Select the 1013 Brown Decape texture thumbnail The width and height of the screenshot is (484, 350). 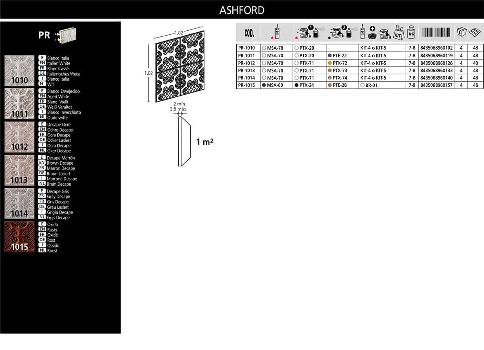click(19, 170)
